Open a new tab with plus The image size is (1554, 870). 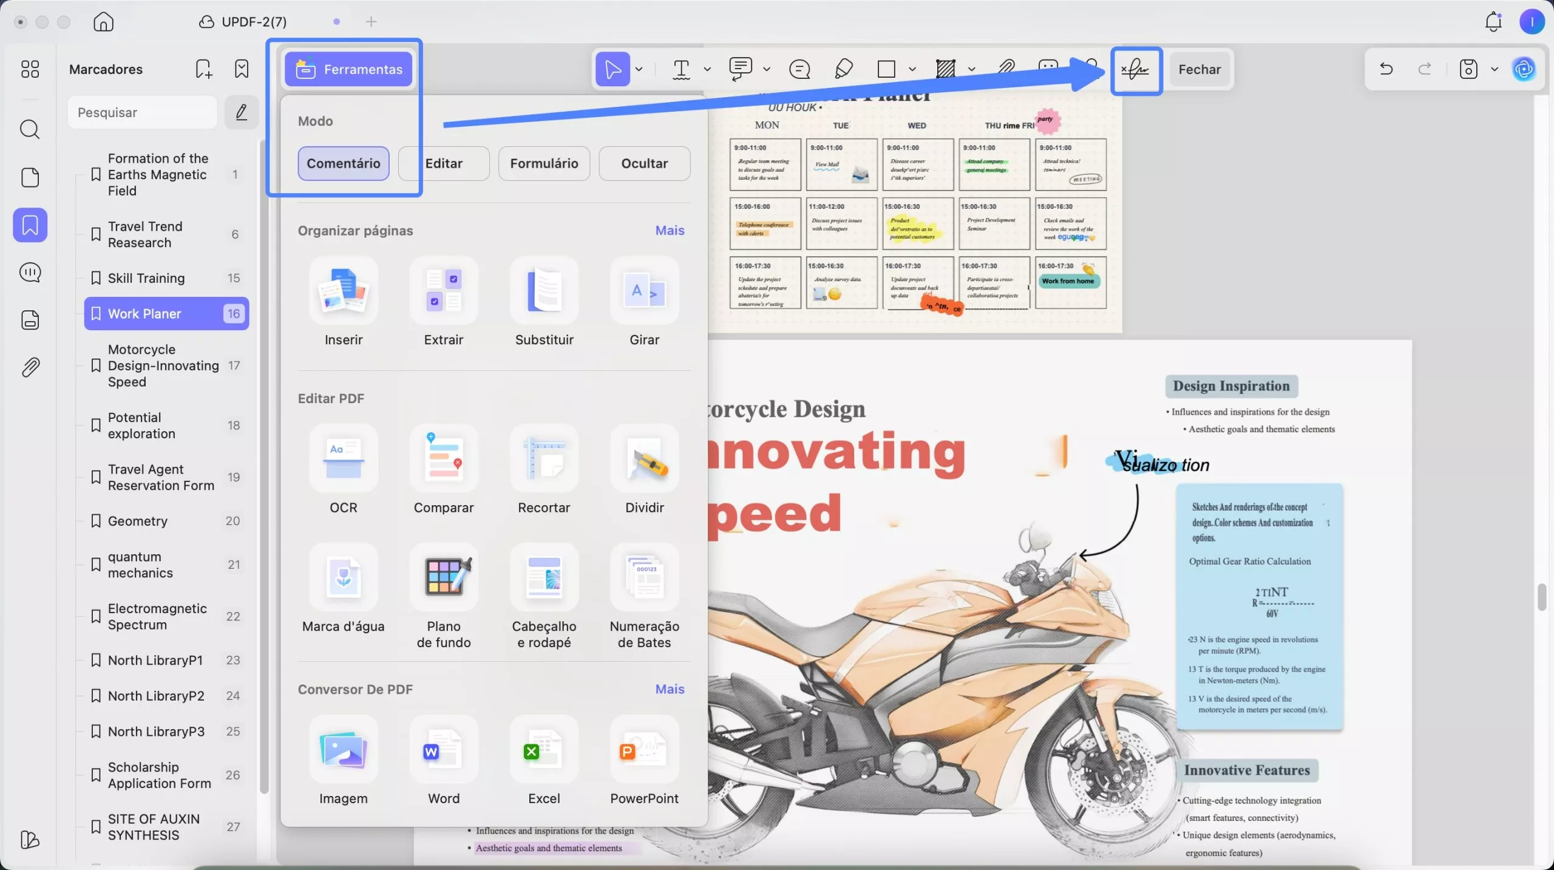point(371,22)
